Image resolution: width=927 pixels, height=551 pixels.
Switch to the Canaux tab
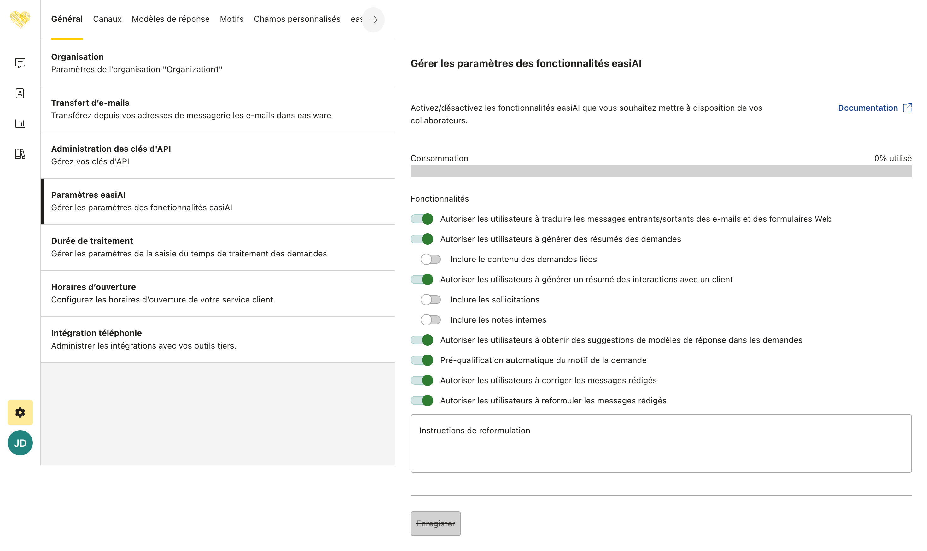point(107,19)
